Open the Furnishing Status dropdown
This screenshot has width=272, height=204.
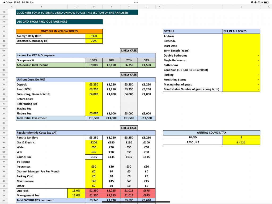[258, 80]
